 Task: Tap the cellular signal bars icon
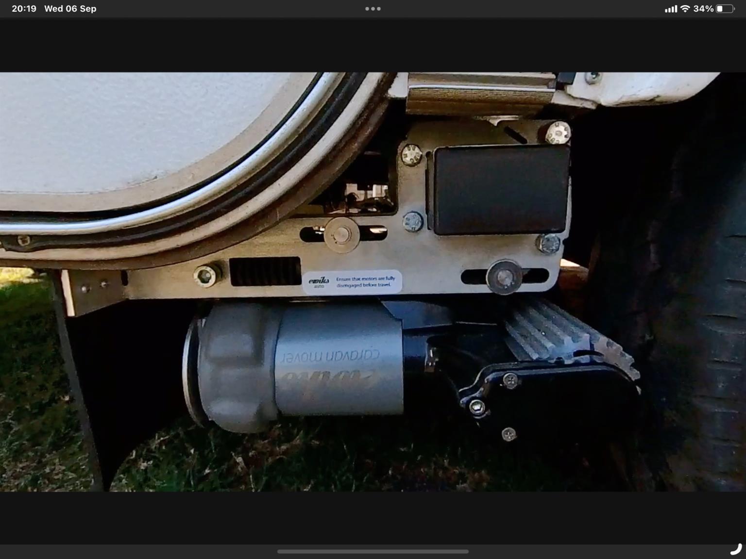(671, 9)
